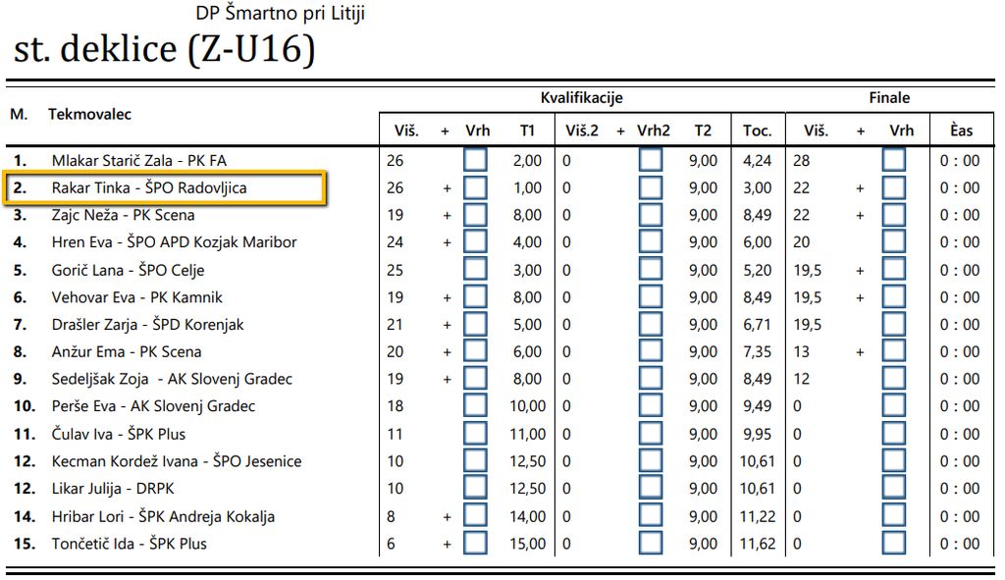This screenshot has height=580, width=1005.
Task: Enable the first Vrh checkbox for Tončetič Ida
Action: (475, 544)
